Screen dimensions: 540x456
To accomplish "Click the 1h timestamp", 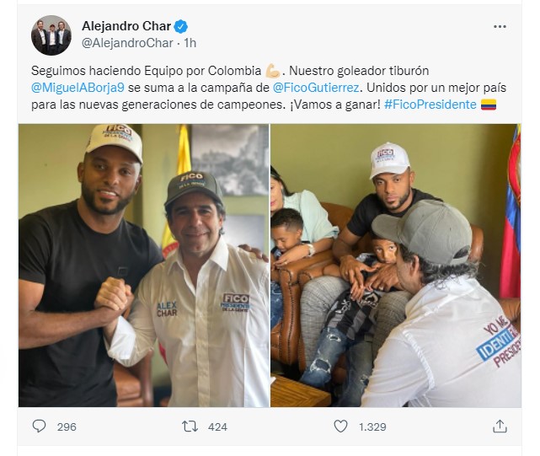I will (x=190, y=43).
